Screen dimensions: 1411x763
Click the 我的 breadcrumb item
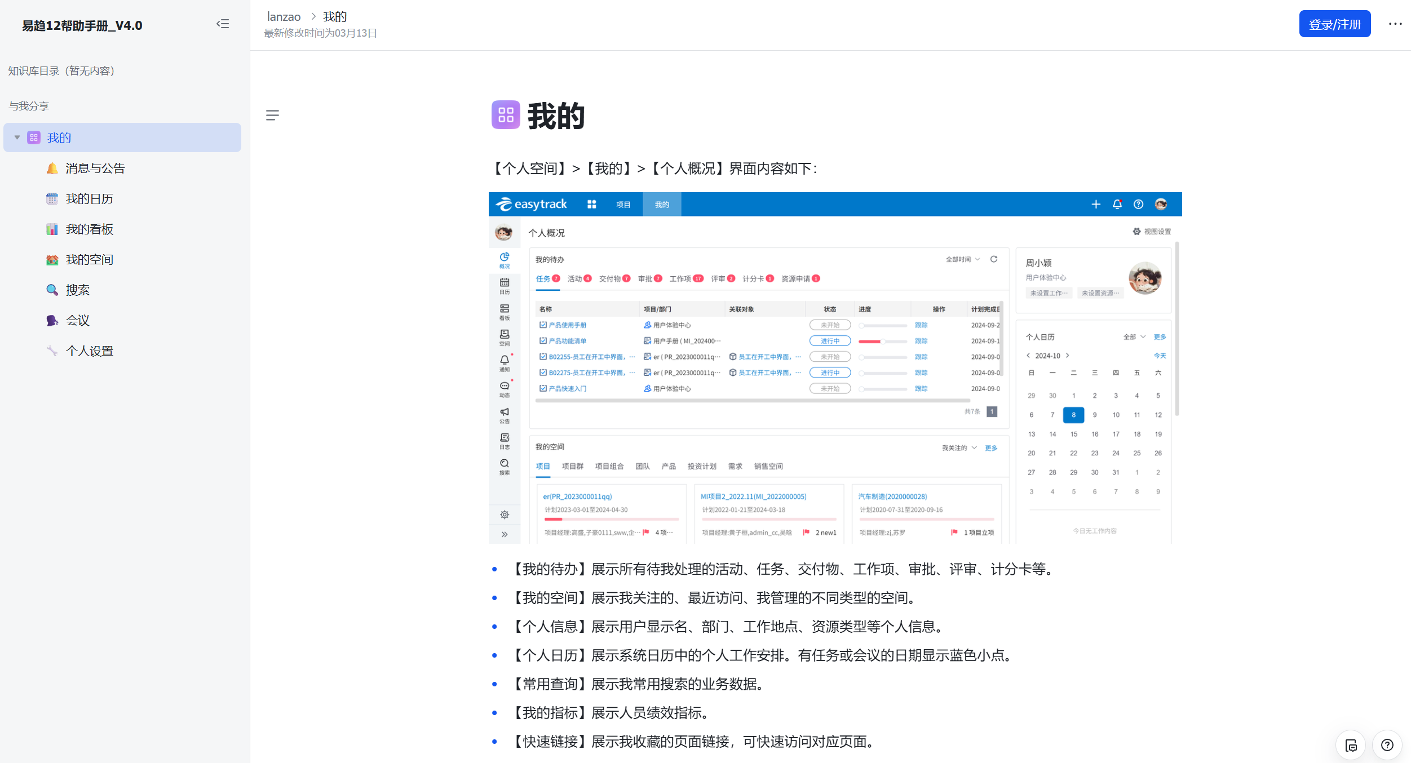point(335,17)
